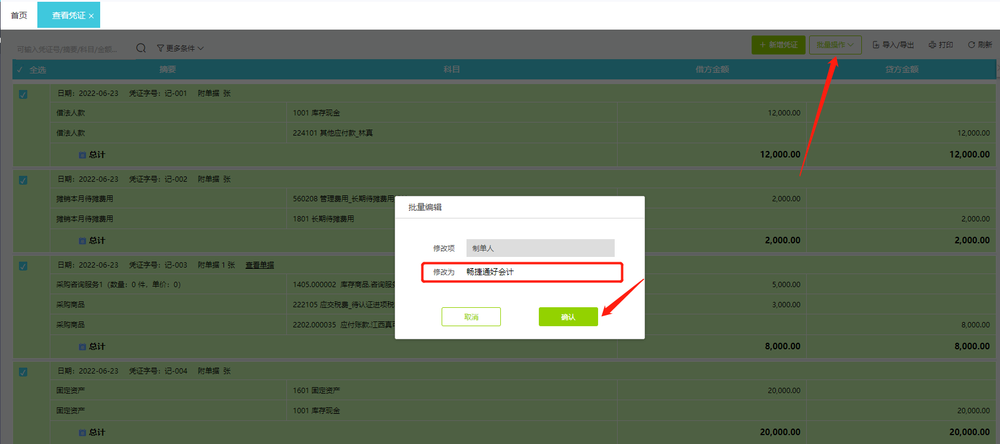
Task: Click the 批量编辑 dialog title
Action: tap(425, 207)
